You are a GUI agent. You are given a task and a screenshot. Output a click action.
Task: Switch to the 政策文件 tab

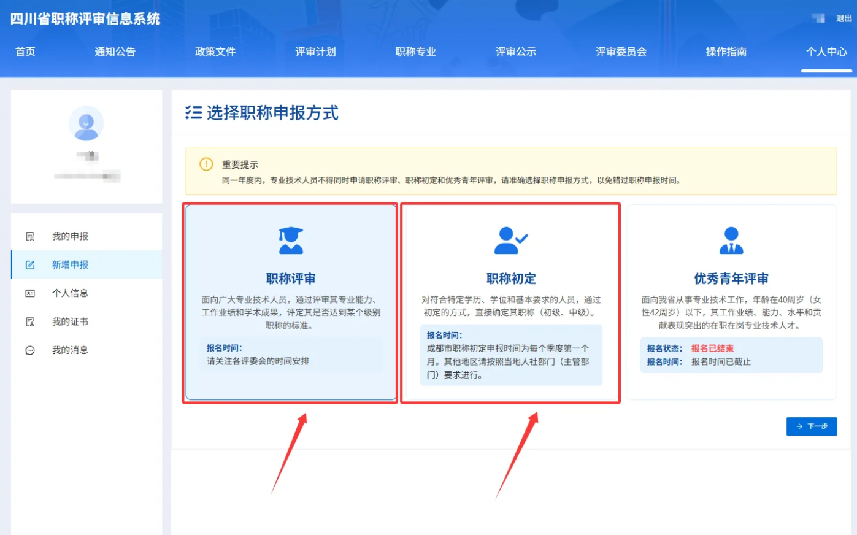(214, 52)
